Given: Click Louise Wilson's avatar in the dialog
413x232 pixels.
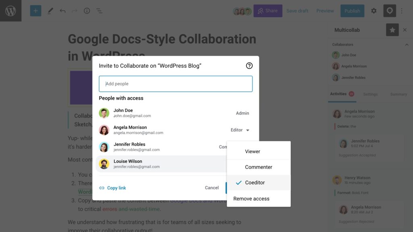Looking at the screenshot, I should [104, 164].
